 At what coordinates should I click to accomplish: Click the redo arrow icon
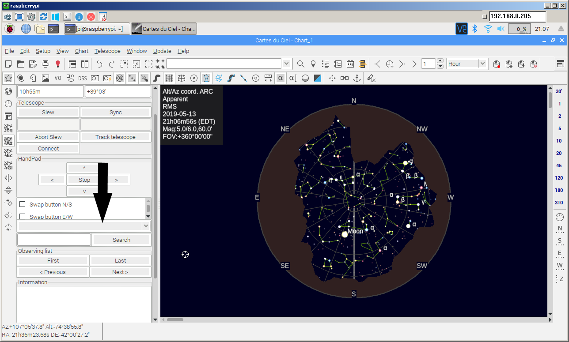(112, 64)
